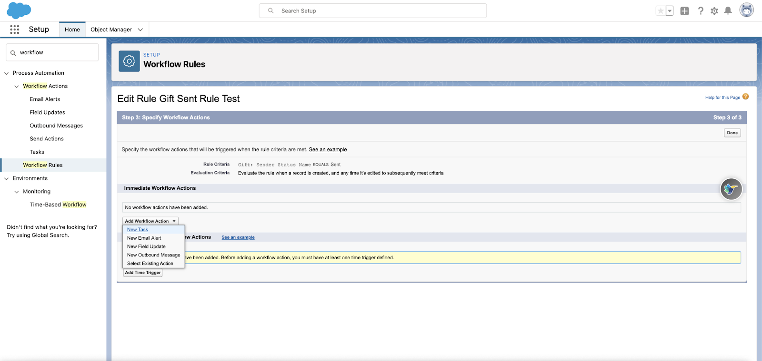
Task: Click the Environments label in the sidebar
Action: [30, 178]
